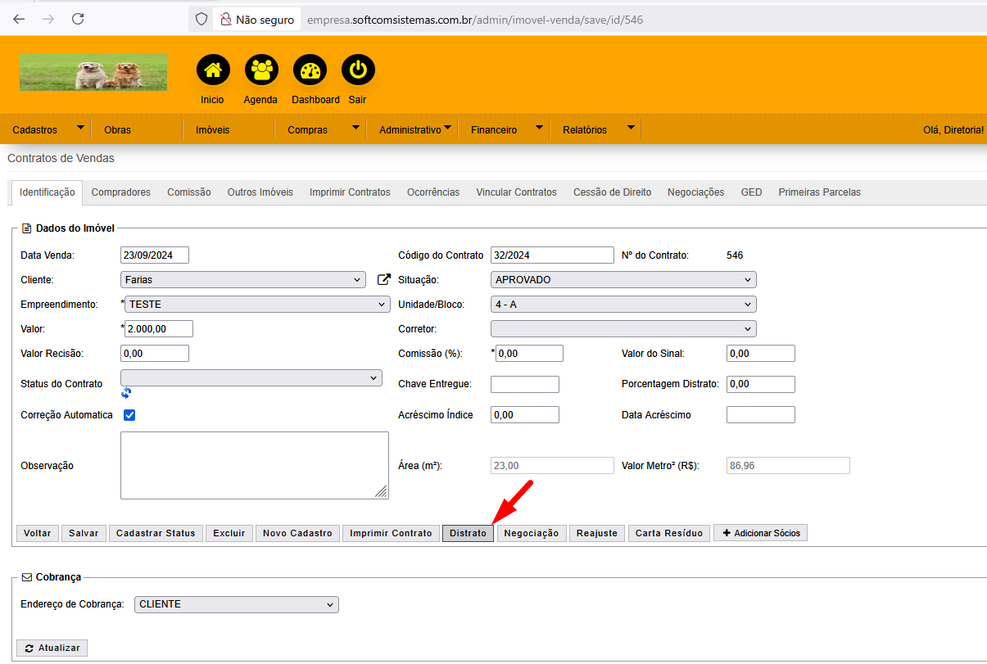The width and height of the screenshot is (987, 664).
Task: Click the Inicio home icon
Action: (212, 70)
